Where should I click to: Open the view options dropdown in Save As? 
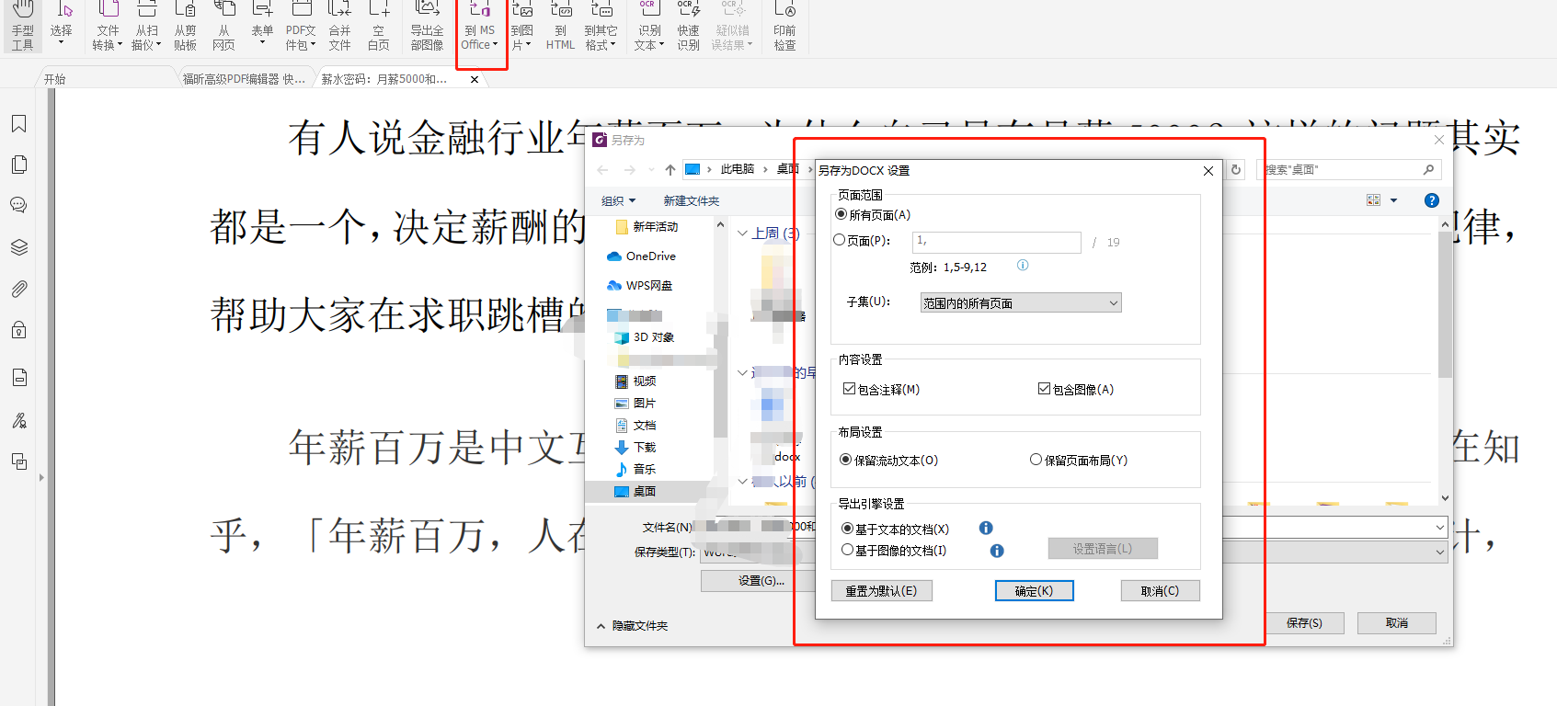tap(1393, 200)
